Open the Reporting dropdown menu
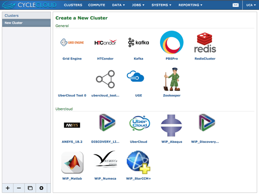The width and height of the screenshot is (259, 194). pos(190,5)
